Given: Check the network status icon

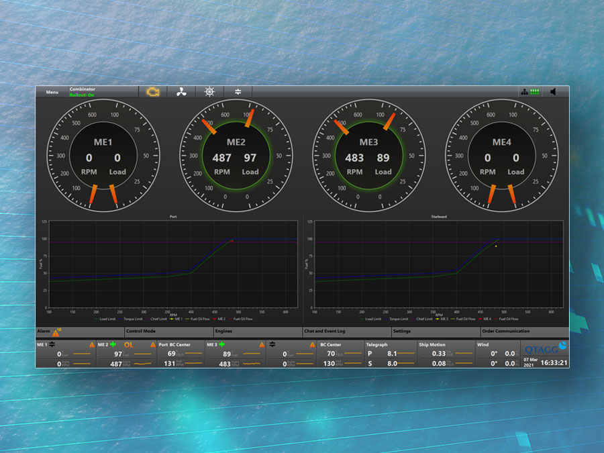Looking at the screenshot, I should (523, 92).
